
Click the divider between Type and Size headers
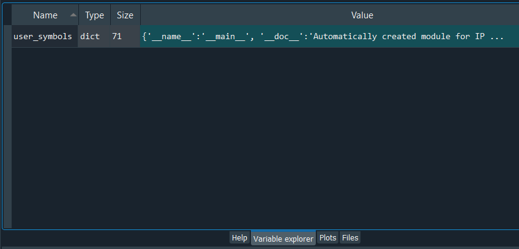coord(110,15)
